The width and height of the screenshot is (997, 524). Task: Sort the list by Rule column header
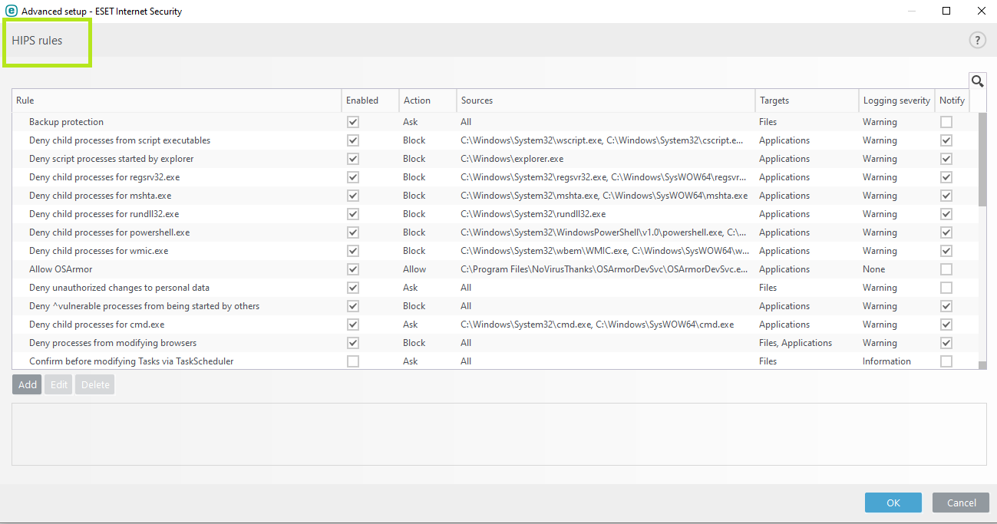(177, 101)
